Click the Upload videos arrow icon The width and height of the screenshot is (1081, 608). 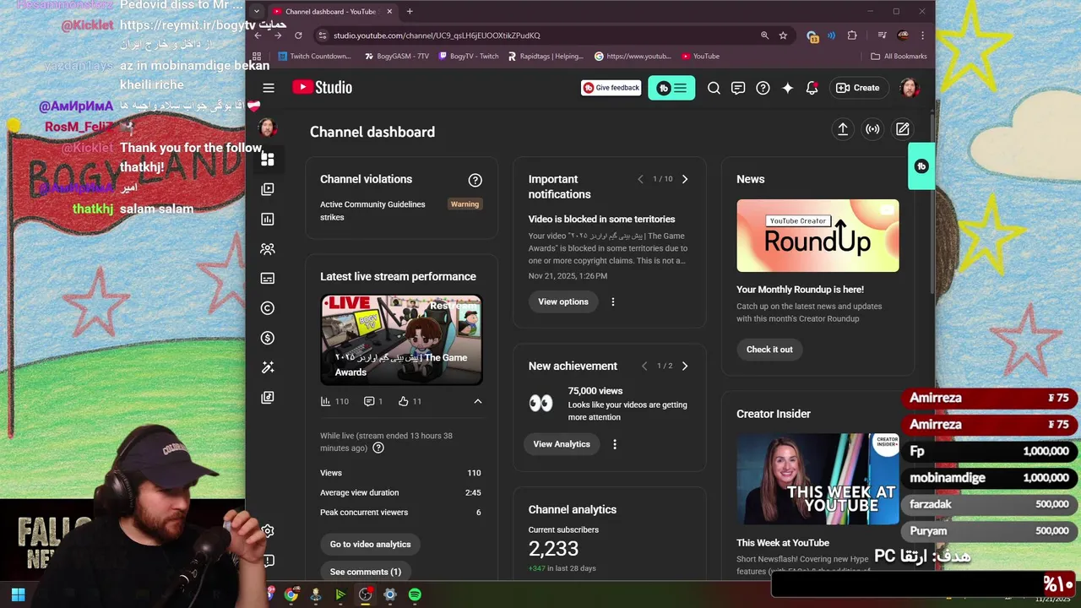[x=842, y=129]
